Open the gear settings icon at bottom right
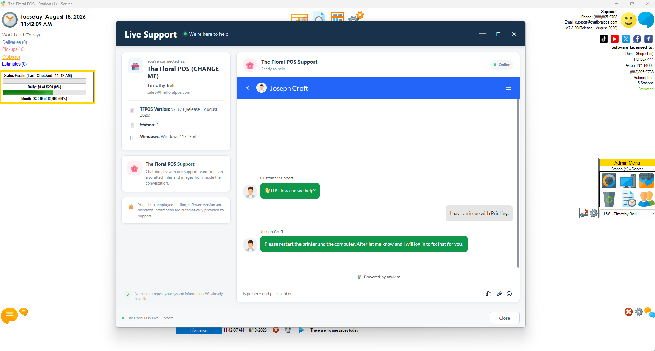This screenshot has width=655, height=351. coord(639,311)
